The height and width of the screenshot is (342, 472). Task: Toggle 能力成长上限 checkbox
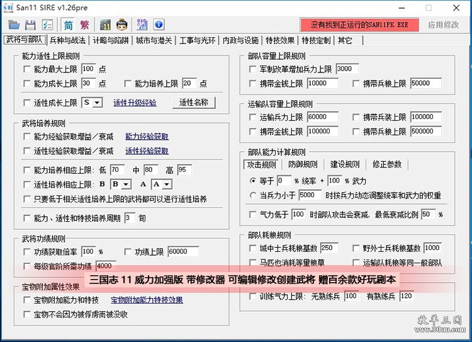(27, 84)
